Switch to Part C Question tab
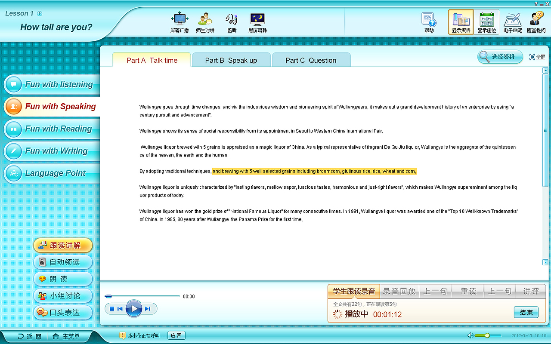The width and height of the screenshot is (551, 344). (x=311, y=60)
